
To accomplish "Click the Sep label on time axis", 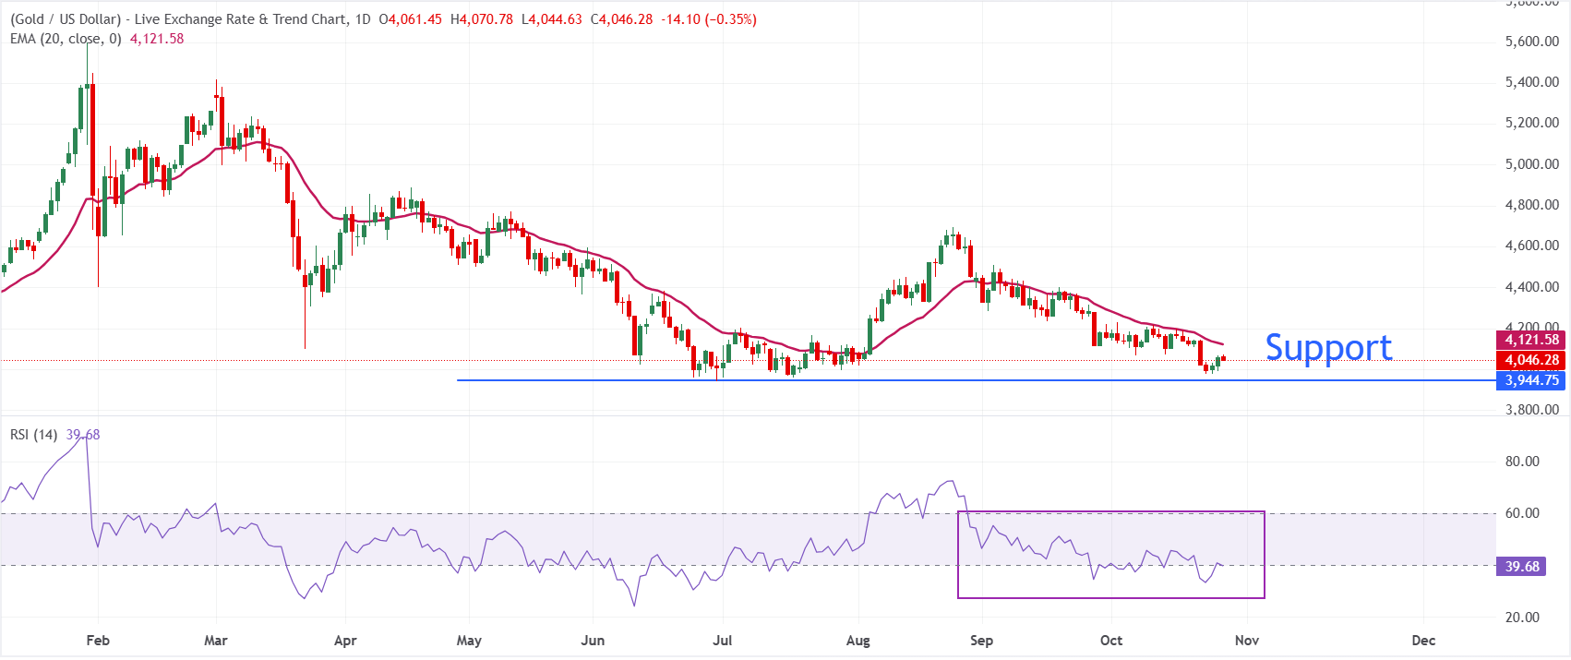I will [982, 641].
